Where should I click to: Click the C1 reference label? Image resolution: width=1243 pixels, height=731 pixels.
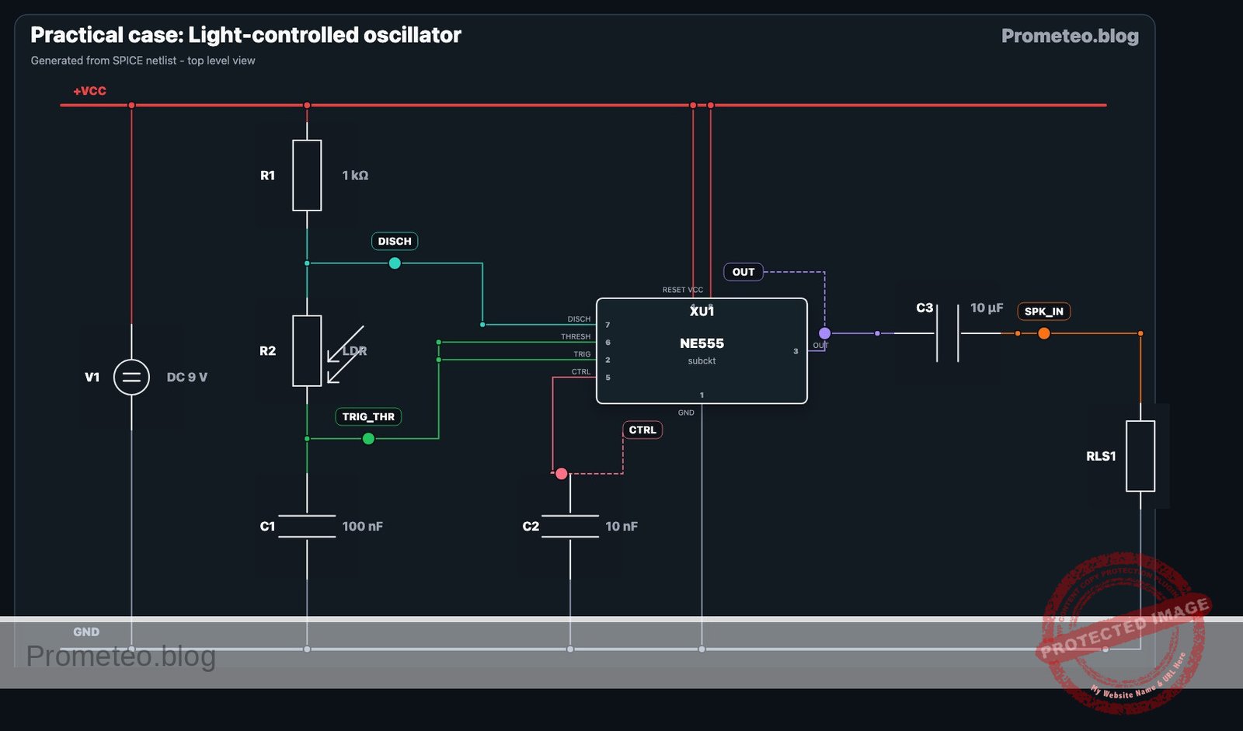coord(267,527)
